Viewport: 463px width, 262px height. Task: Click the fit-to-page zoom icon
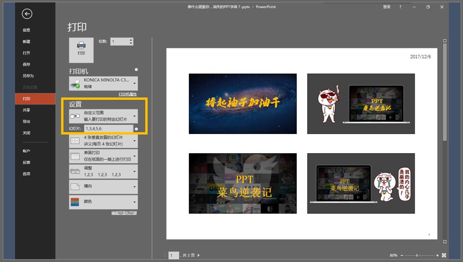pyautogui.click(x=444, y=255)
